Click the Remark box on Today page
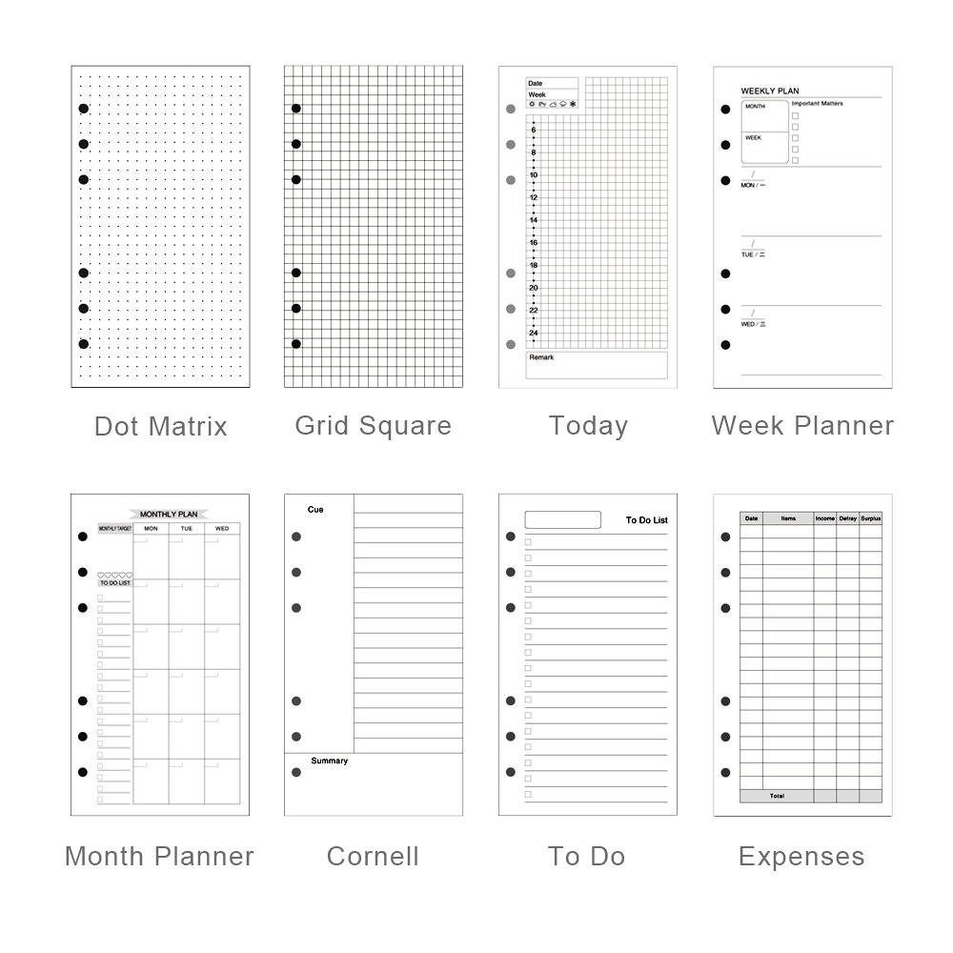The height and width of the screenshot is (953, 953). pyautogui.click(x=597, y=365)
